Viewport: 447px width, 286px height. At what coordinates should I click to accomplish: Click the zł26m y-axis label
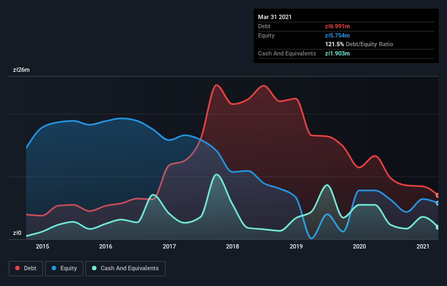[21, 70]
